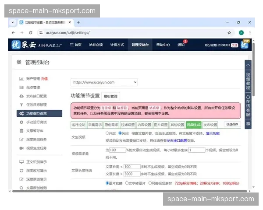The height and width of the screenshot is (210, 263).
Task: Select 关闭 radio for 文生视频
Action: point(120,133)
